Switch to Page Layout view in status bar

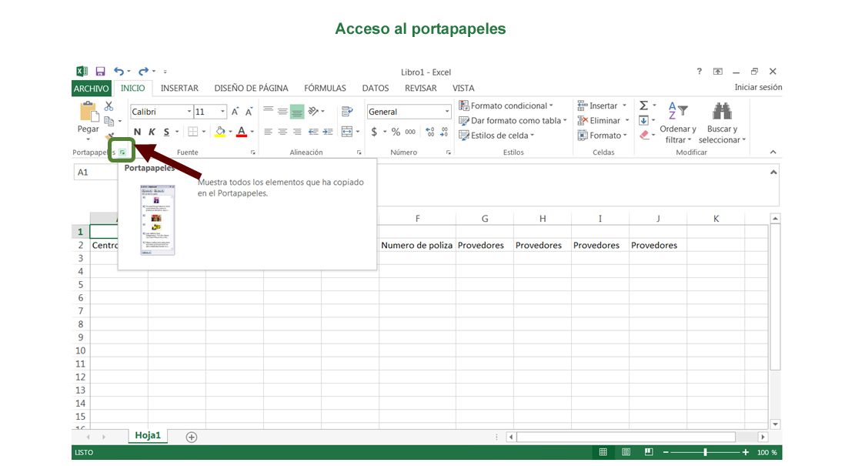[x=626, y=452]
